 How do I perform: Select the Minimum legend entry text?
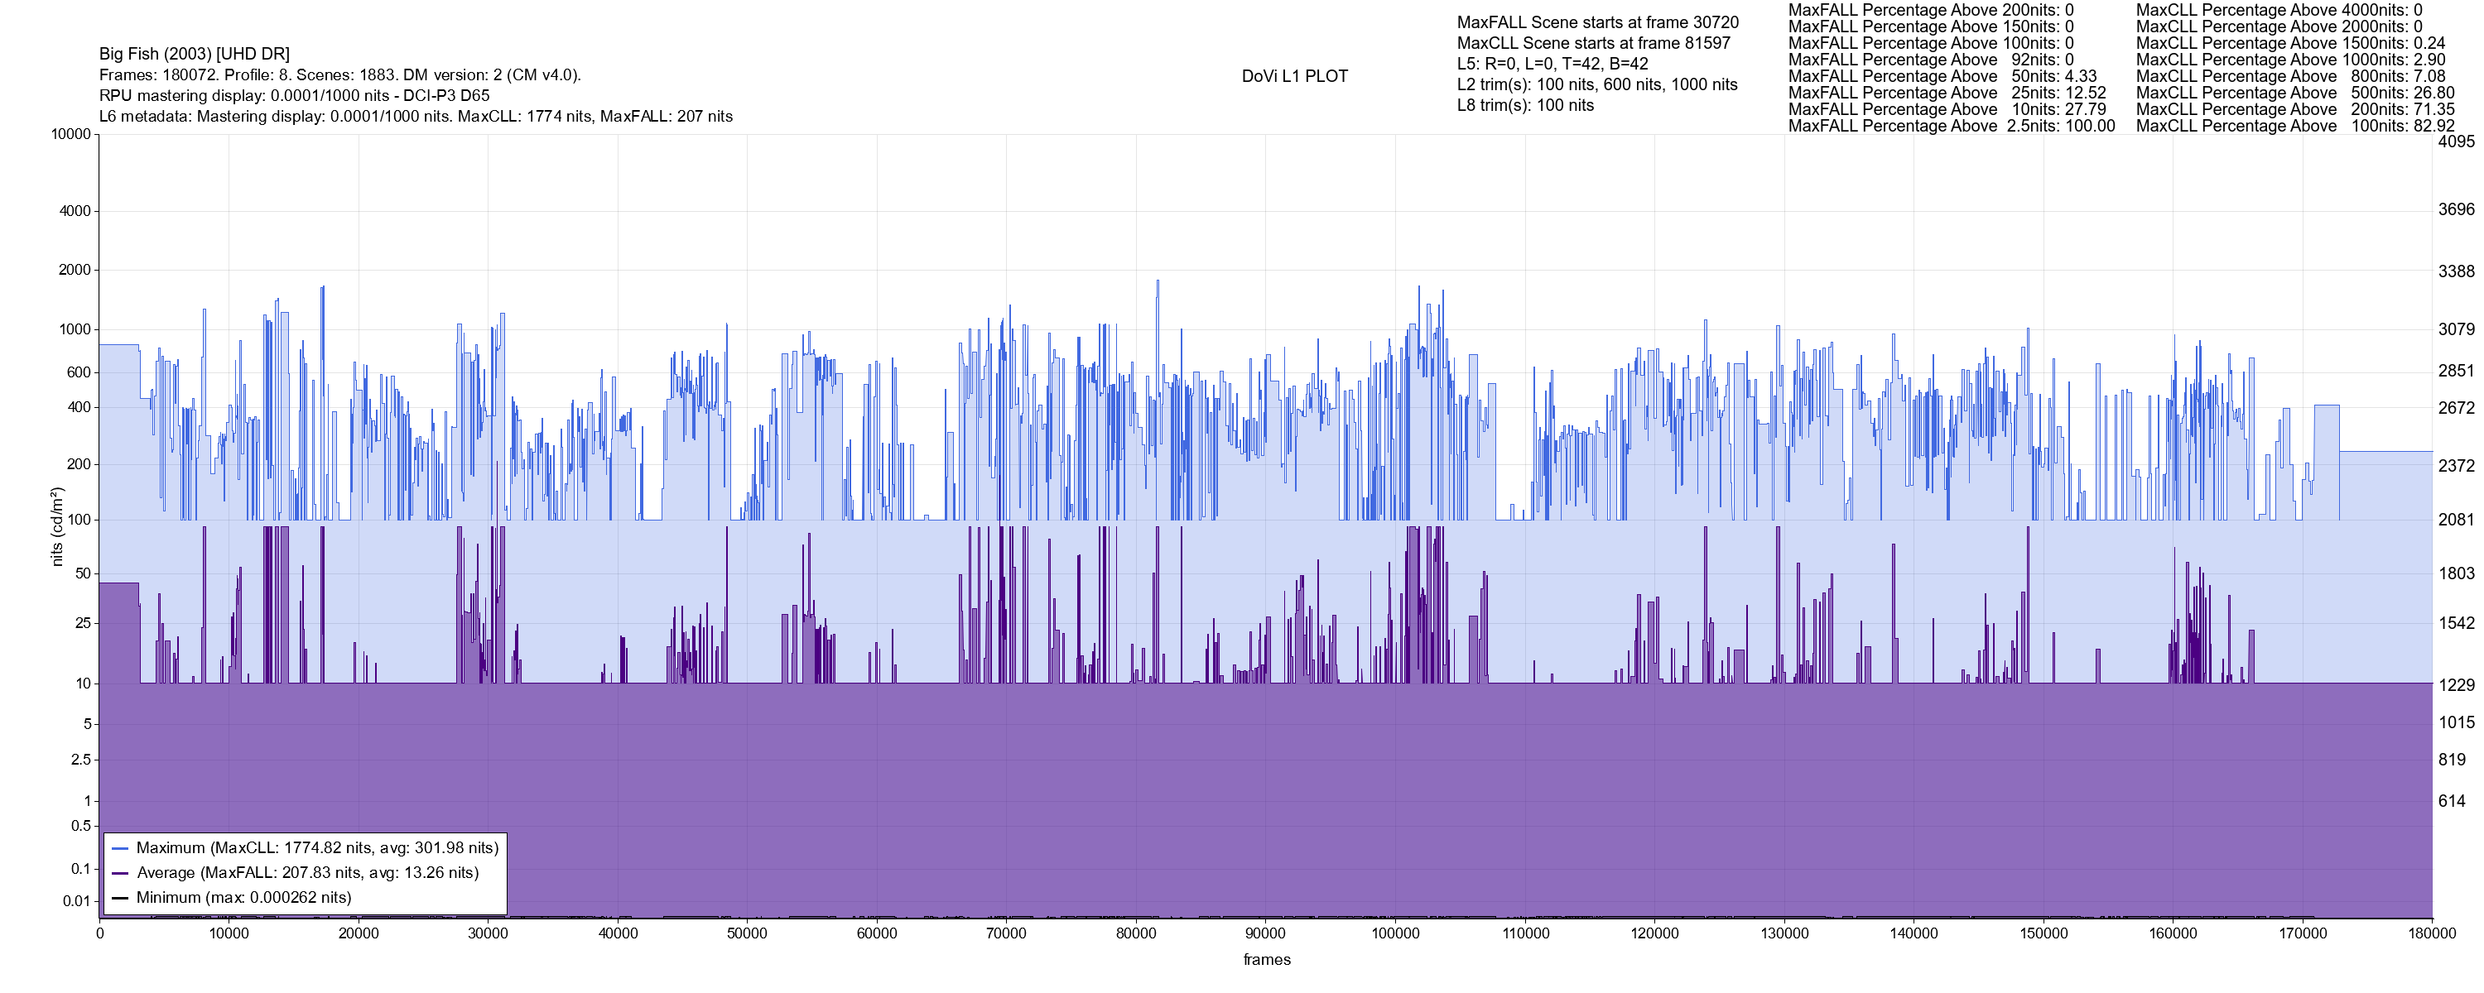click(243, 898)
